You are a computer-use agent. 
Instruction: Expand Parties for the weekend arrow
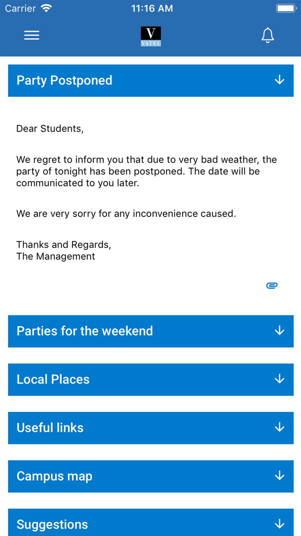coord(280,331)
